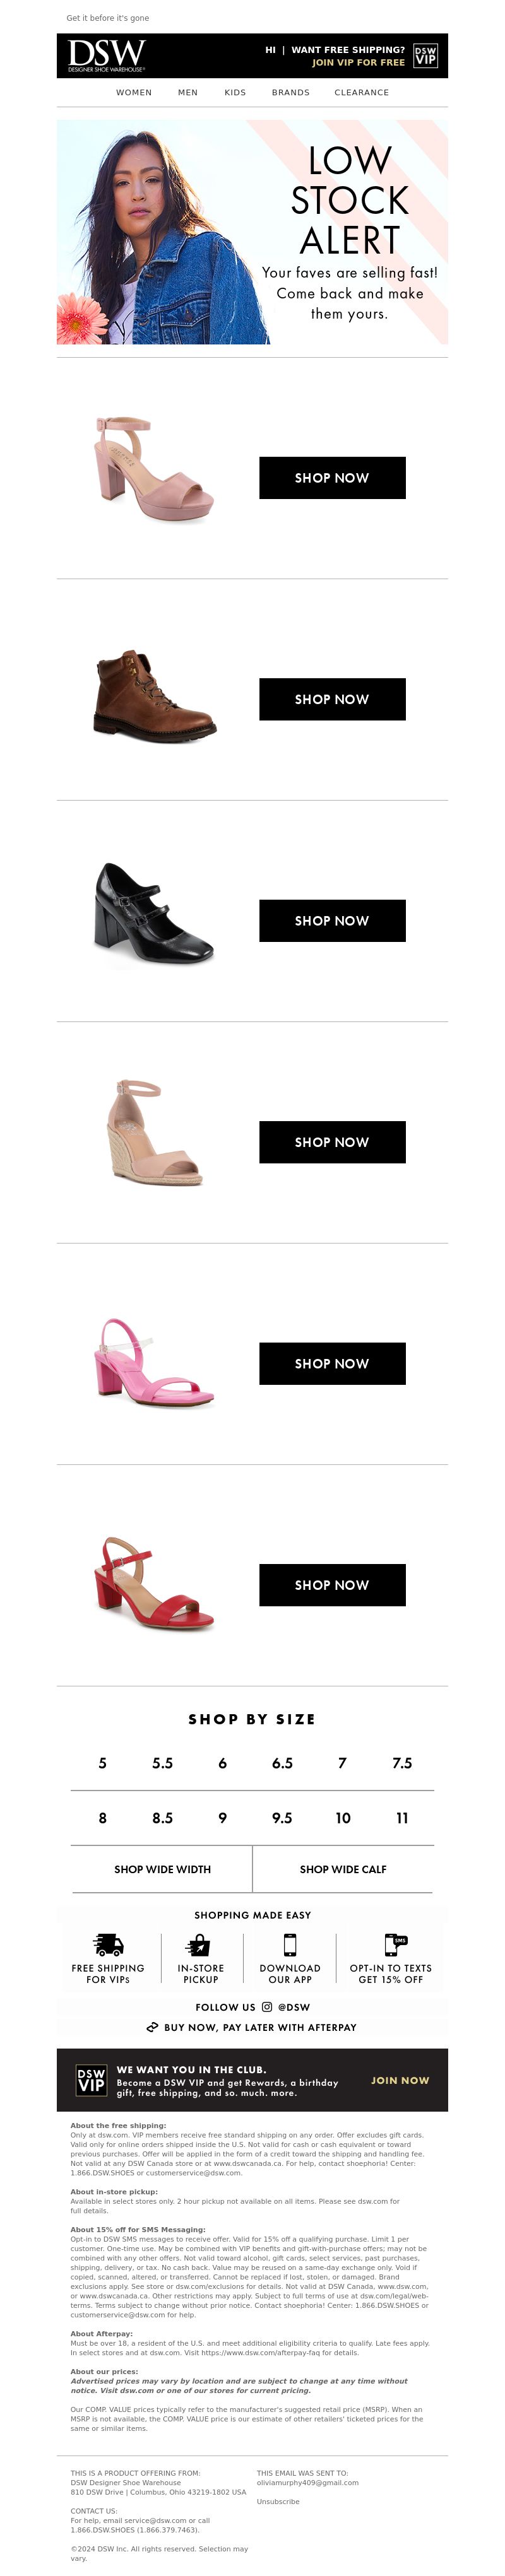This screenshot has height=2576, width=505.
Task: Click the in-store pickup bag icon
Action: tap(199, 1944)
